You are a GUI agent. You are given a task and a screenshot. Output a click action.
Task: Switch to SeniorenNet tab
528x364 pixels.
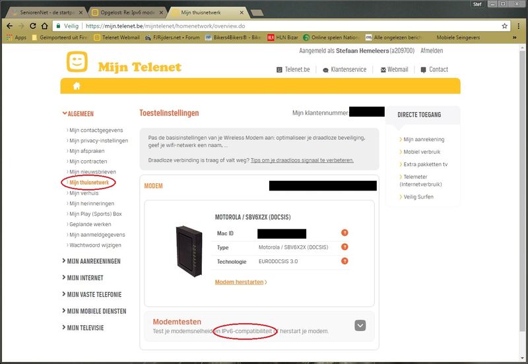point(46,13)
